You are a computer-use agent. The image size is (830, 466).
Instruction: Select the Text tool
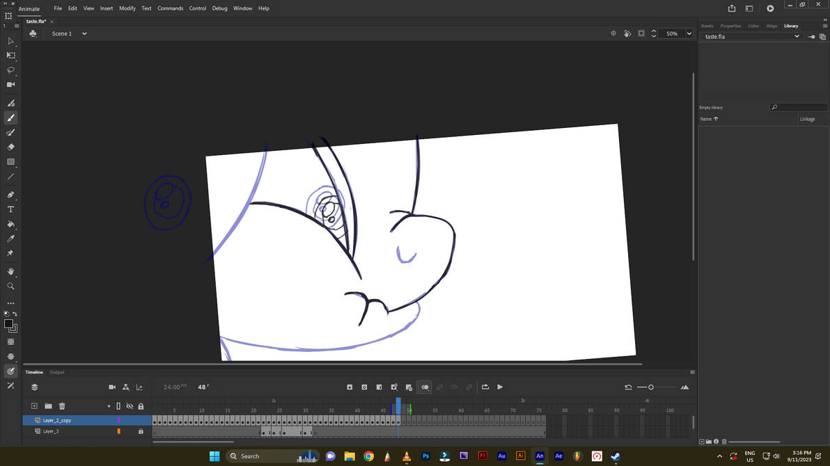coord(10,209)
